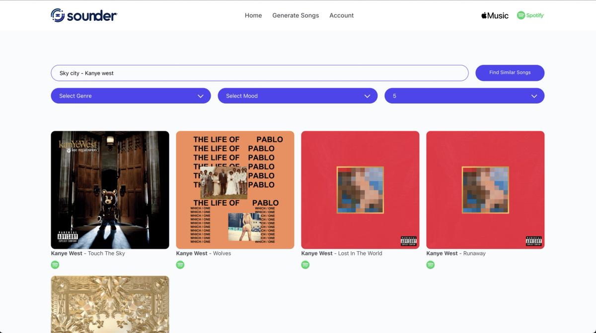Image resolution: width=596 pixels, height=333 pixels.
Task: Open Spotify icon under Touch The Sky
Action: 55,265
